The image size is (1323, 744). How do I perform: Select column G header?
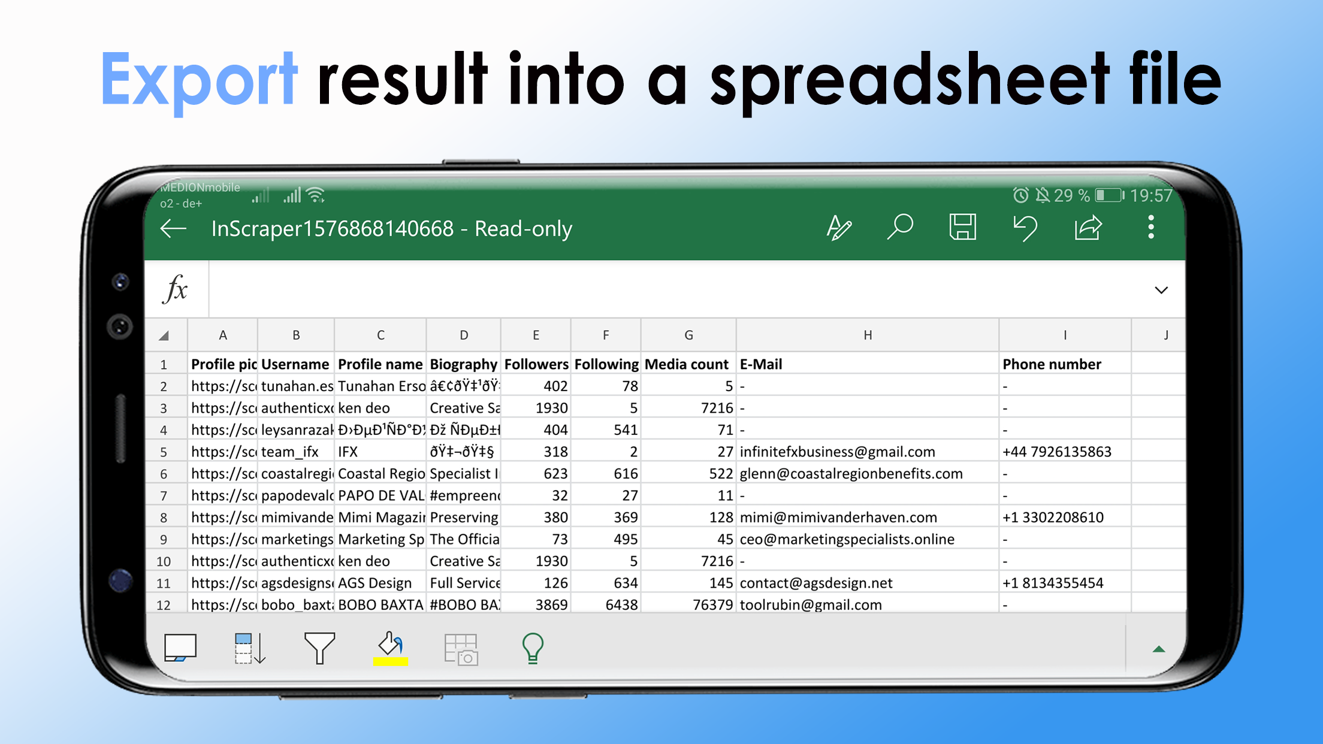688,335
